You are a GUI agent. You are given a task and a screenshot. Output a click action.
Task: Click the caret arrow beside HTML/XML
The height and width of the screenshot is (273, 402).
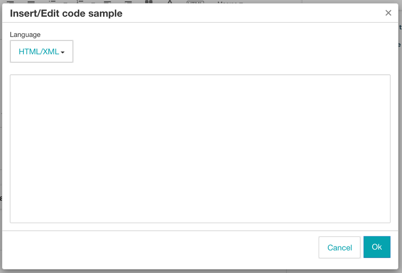click(x=62, y=52)
